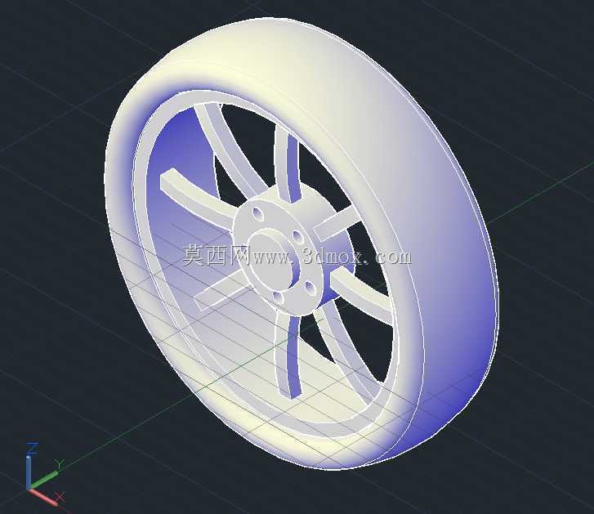Click the UCS axis icon origin
Viewport: 594px width, 514px height.
coord(29,488)
